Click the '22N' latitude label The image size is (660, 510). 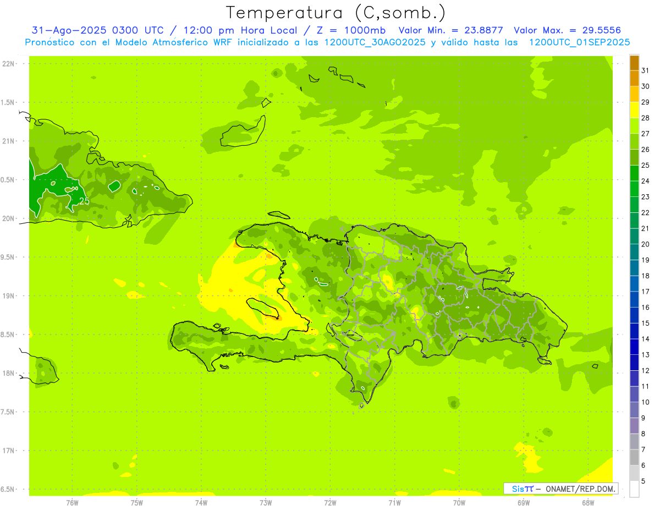(x=8, y=64)
